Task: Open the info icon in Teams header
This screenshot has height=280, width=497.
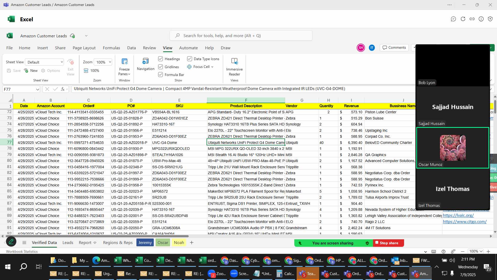Action: click(481, 19)
